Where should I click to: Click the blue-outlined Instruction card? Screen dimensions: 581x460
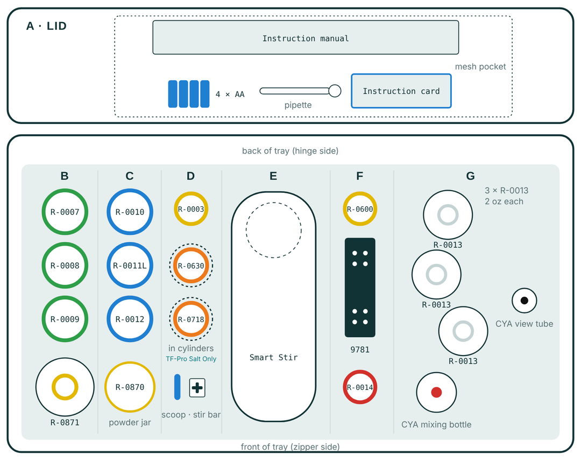[x=401, y=91]
